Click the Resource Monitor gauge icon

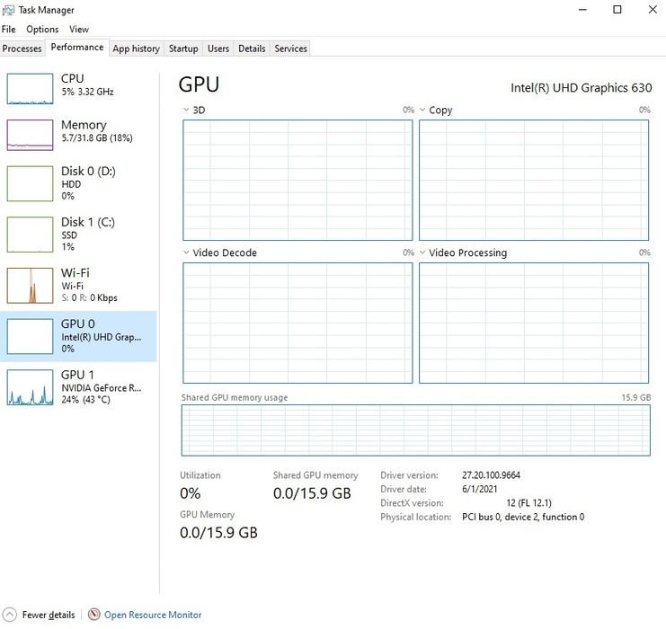[93, 614]
